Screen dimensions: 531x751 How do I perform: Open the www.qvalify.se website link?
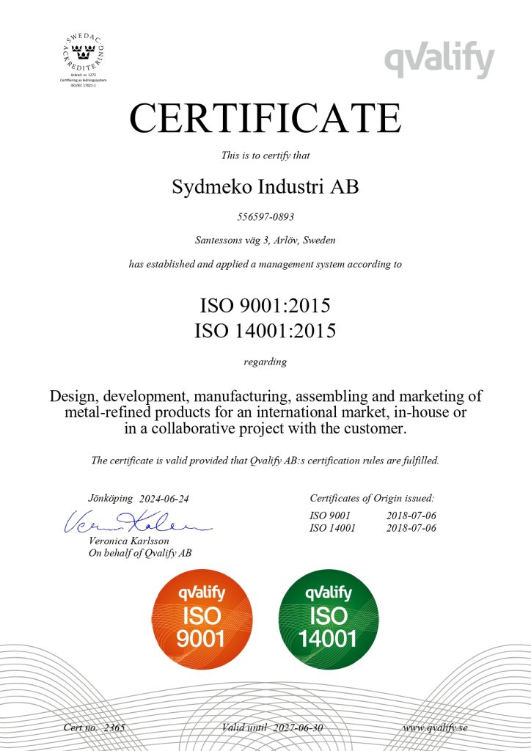(x=435, y=728)
